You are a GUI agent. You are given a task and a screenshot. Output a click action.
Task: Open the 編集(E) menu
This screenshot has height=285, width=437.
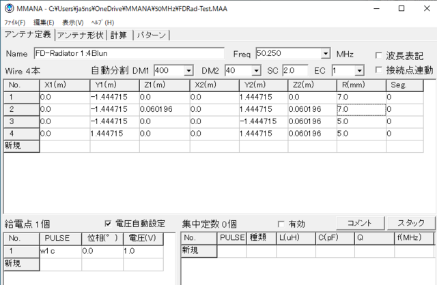click(44, 22)
